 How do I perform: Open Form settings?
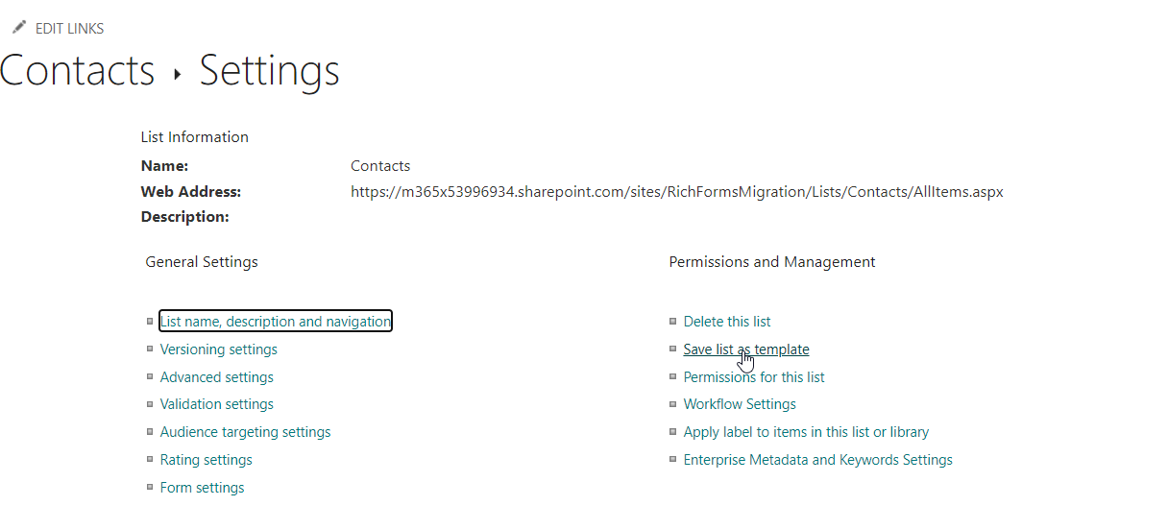pyautogui.click(x=202, y=488)
